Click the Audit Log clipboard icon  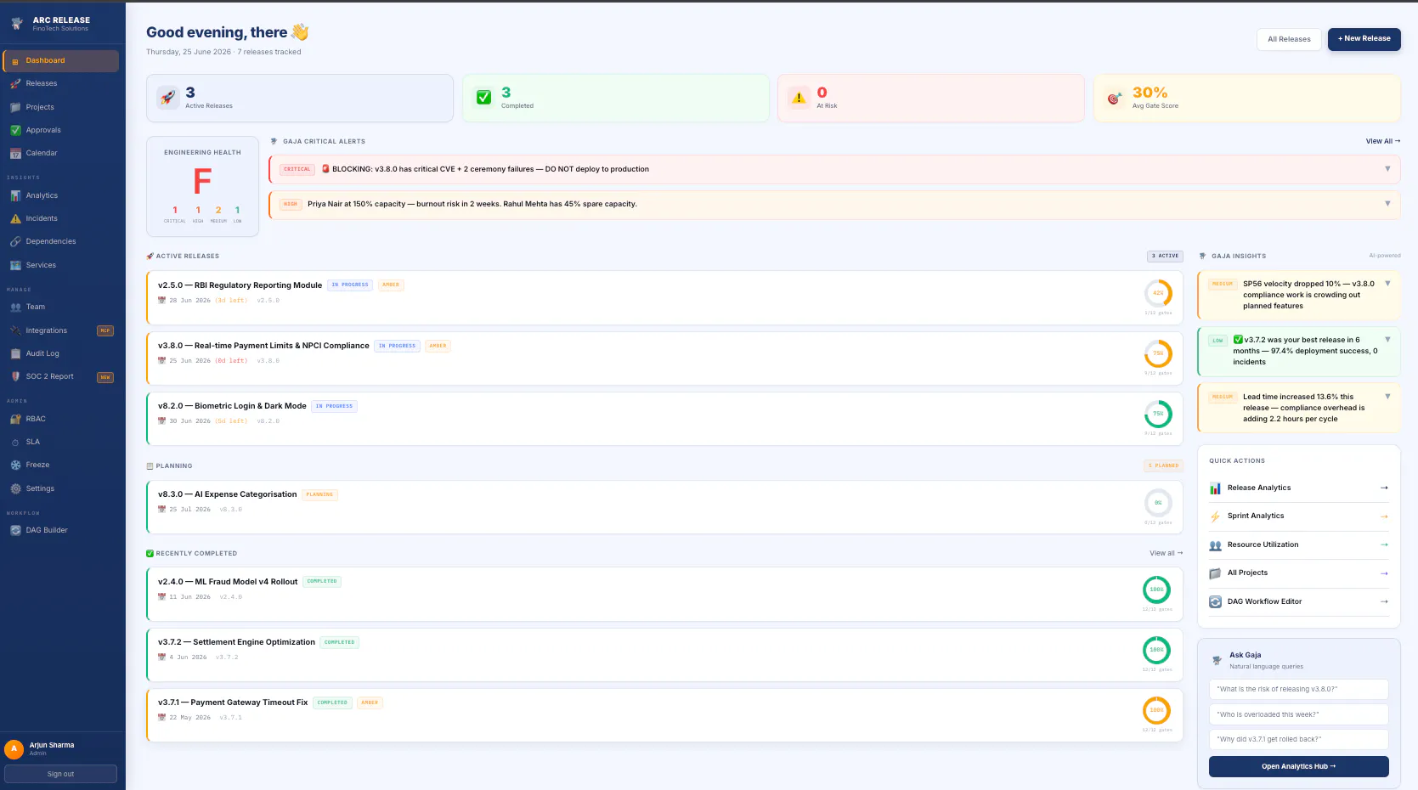(x=15, y=354)
